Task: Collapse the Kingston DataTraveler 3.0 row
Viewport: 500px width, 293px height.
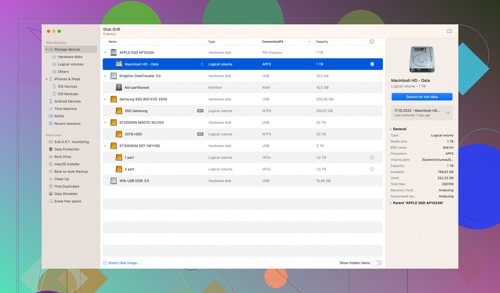Action: coord(105,76)
